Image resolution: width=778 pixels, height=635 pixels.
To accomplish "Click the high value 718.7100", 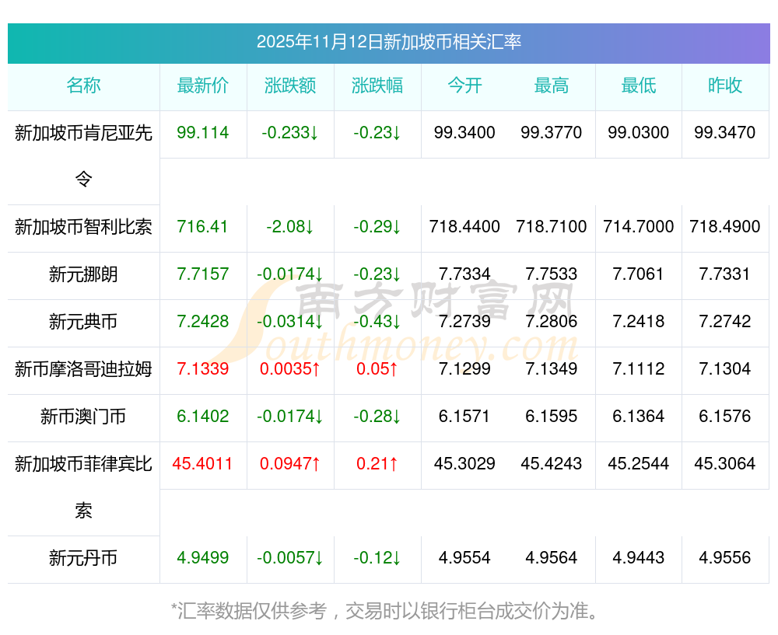I will pyautogui.click(x=552, y=227).
